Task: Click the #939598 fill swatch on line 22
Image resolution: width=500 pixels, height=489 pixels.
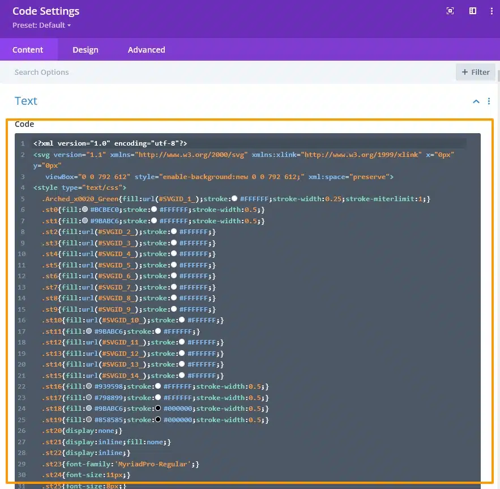Action: [x=89, y=386]
